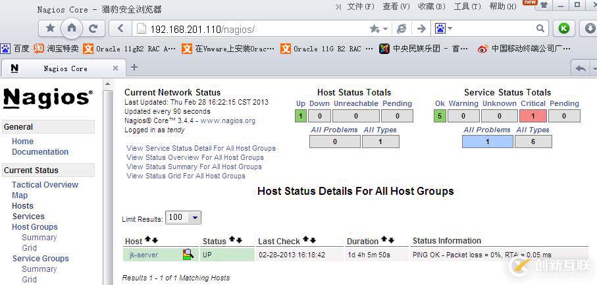This screenshot has width=597, height=285.
Task: Open the green K security icon
Action: 564,28
